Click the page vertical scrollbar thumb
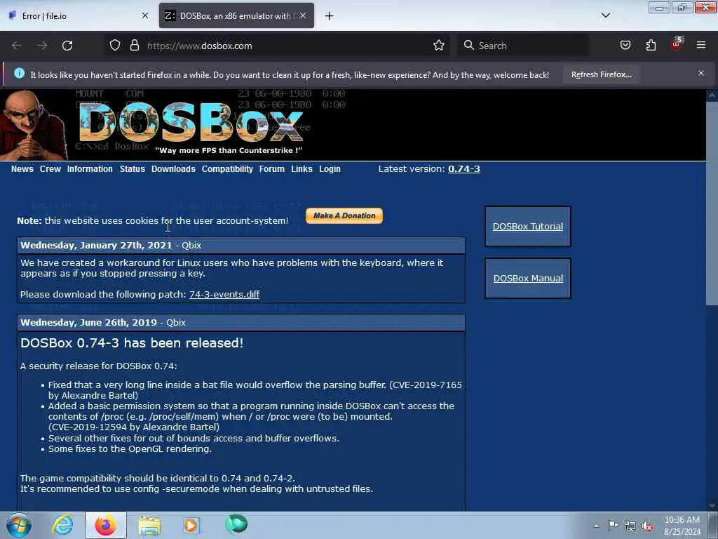 point(712,204)
